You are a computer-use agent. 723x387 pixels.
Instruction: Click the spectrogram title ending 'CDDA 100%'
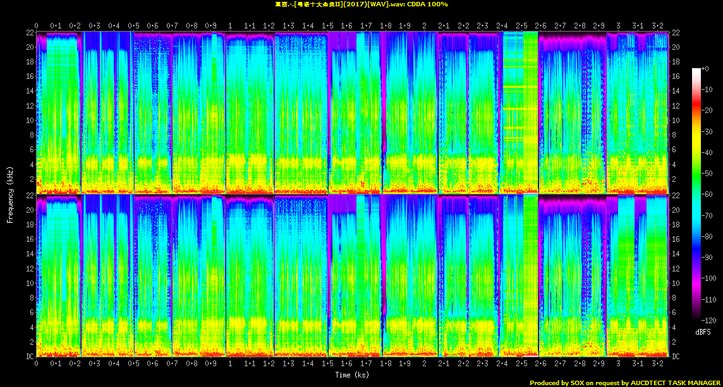point(361,4)
